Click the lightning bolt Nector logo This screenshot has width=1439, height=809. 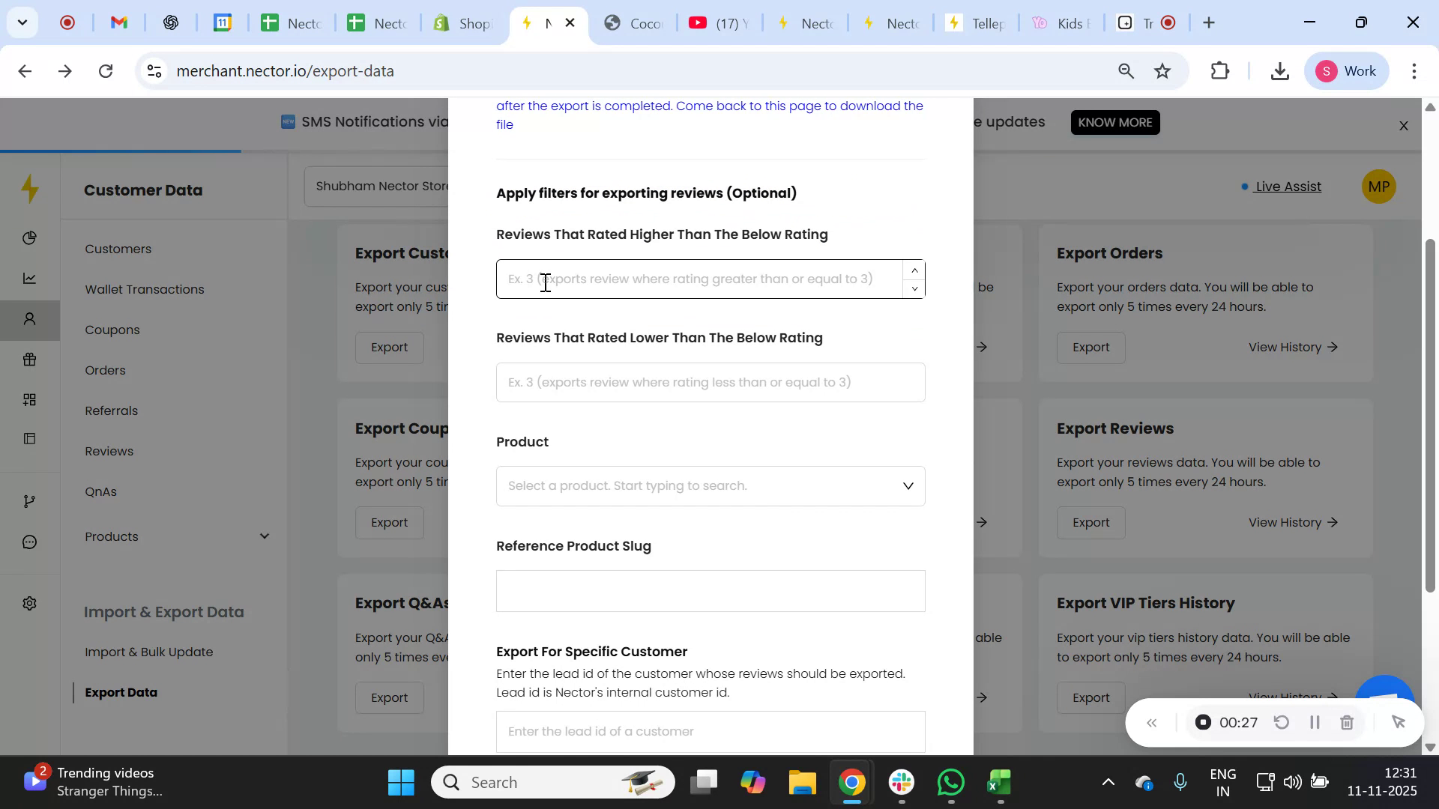click(x=30, y=189)
